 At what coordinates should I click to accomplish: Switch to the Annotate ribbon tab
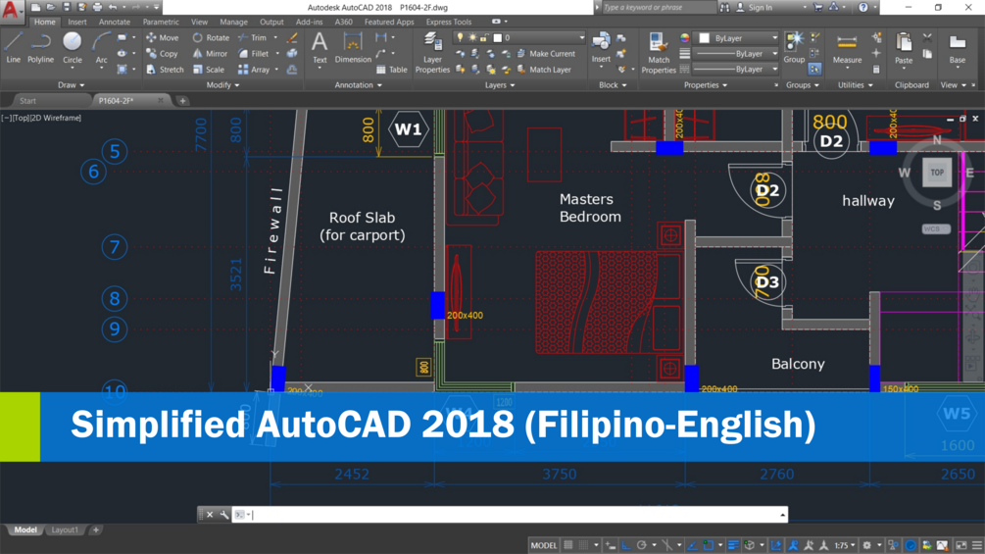coord(115,22)
